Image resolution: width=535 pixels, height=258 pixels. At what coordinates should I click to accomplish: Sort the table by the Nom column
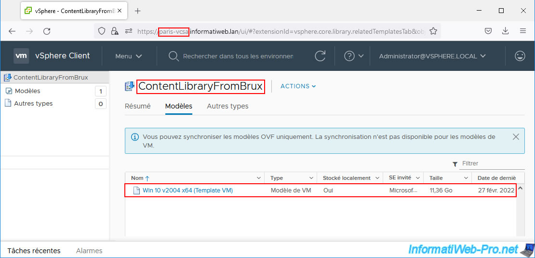(x=140, y=178)
